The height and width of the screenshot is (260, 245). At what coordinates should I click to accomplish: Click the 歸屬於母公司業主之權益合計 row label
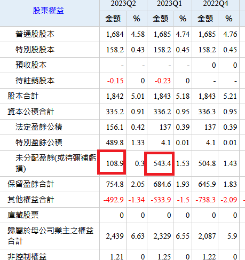(x=51, y=236)
